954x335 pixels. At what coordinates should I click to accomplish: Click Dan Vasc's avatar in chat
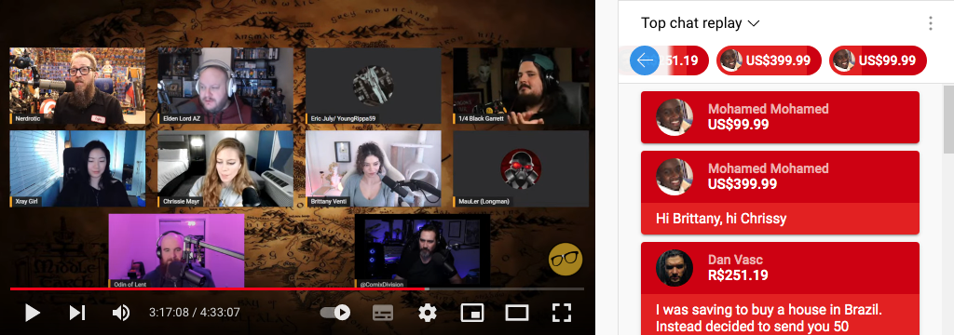675,267
